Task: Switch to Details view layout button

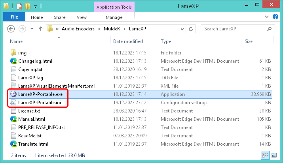Action: 265,155
